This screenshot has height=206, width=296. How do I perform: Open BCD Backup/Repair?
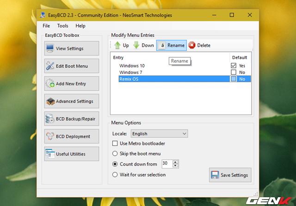pyautogui.click(x=71, y=119)
